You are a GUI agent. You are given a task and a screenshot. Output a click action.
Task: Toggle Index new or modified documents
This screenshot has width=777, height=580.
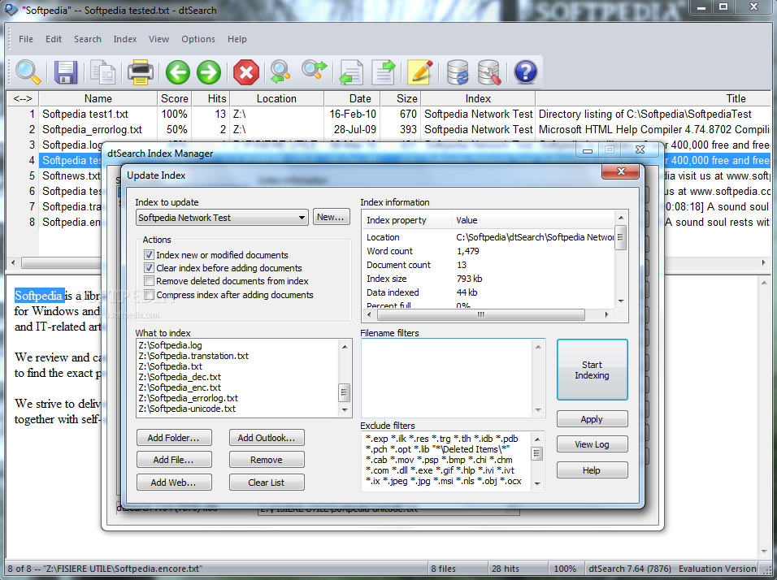point(149,254)
